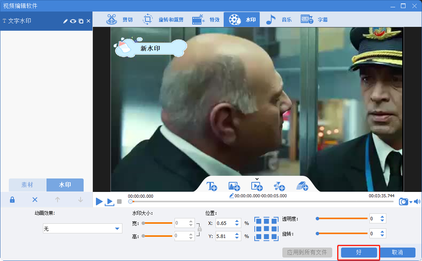Click the add video watermark icon
422x261 pixels.
point(257,187)
